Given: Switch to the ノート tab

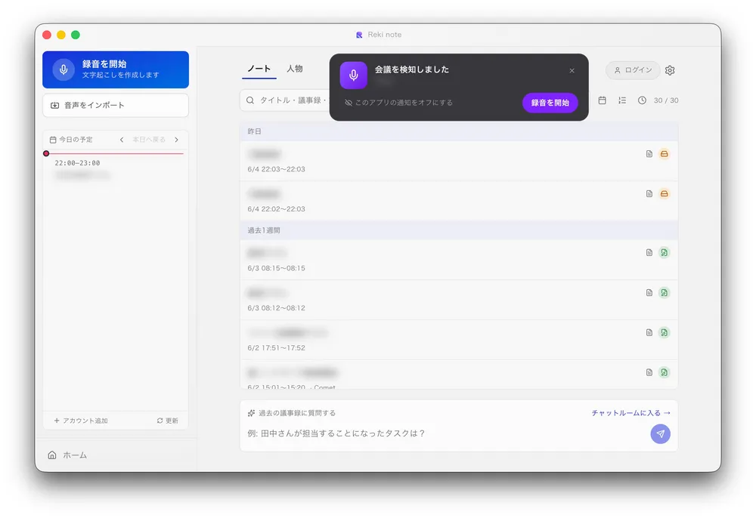Looking at the screenshot, I should [x=259, y=69].
